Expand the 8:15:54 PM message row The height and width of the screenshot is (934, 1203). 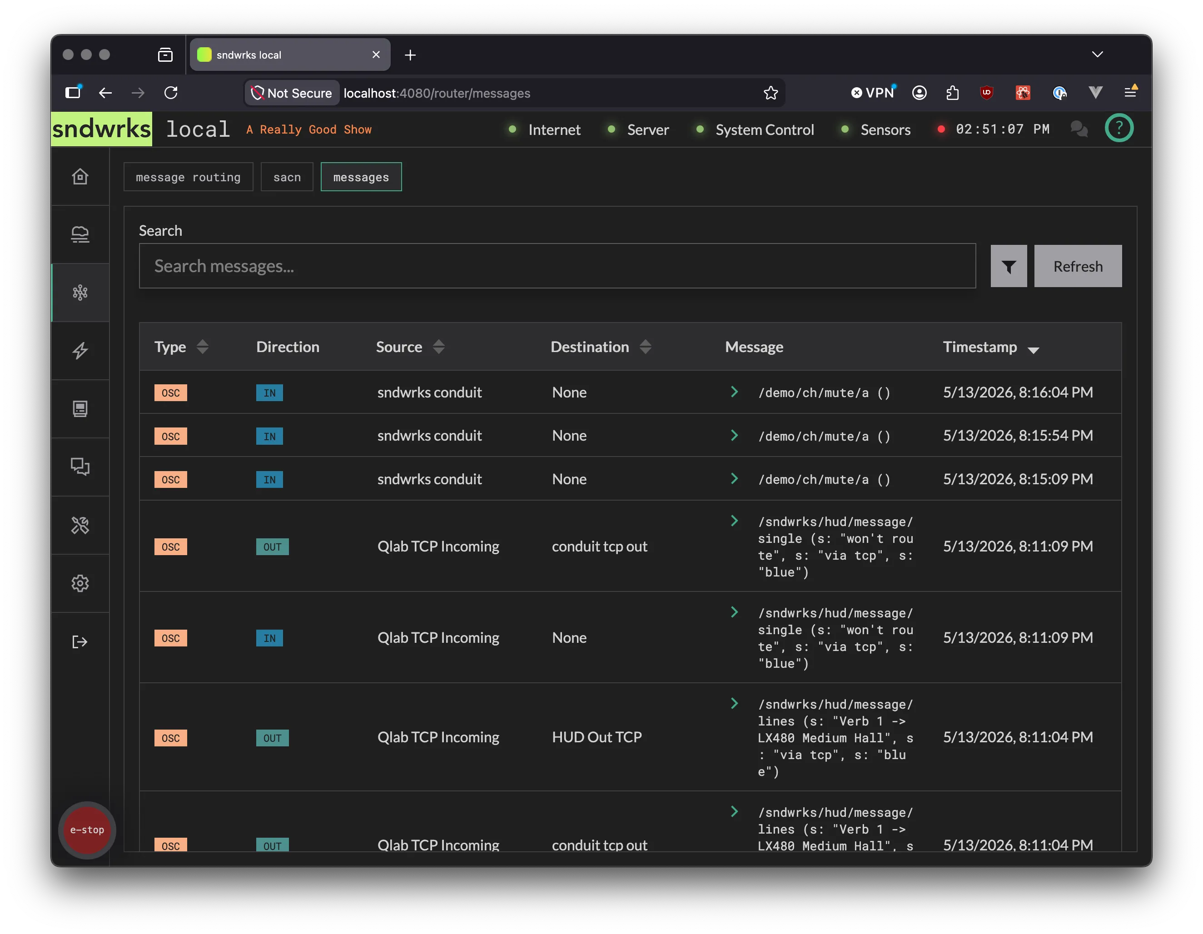pos(734,436)
